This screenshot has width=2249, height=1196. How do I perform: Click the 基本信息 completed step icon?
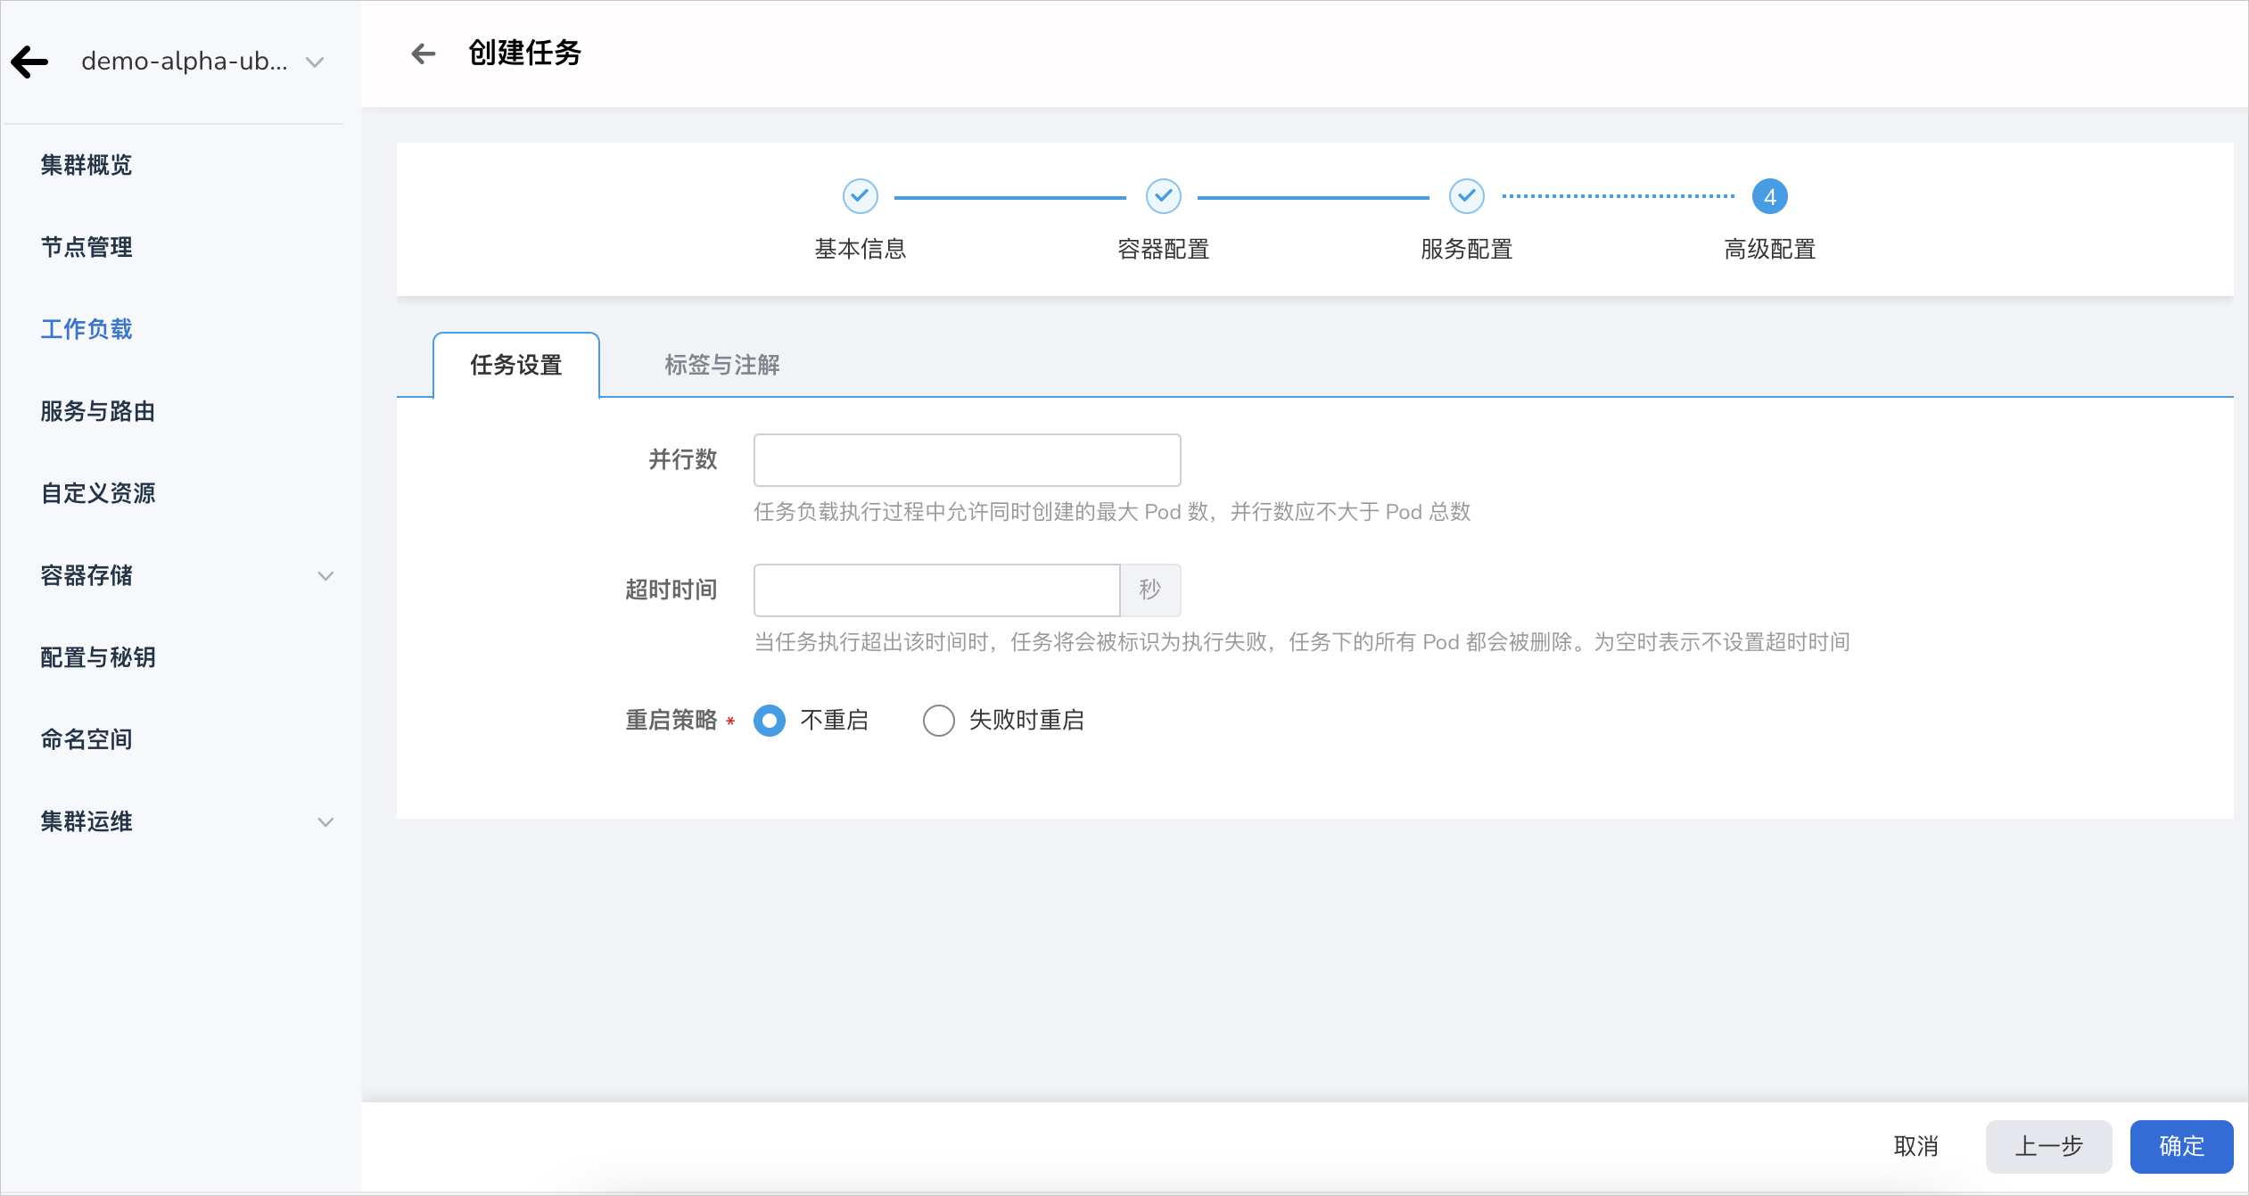(861, 194)
